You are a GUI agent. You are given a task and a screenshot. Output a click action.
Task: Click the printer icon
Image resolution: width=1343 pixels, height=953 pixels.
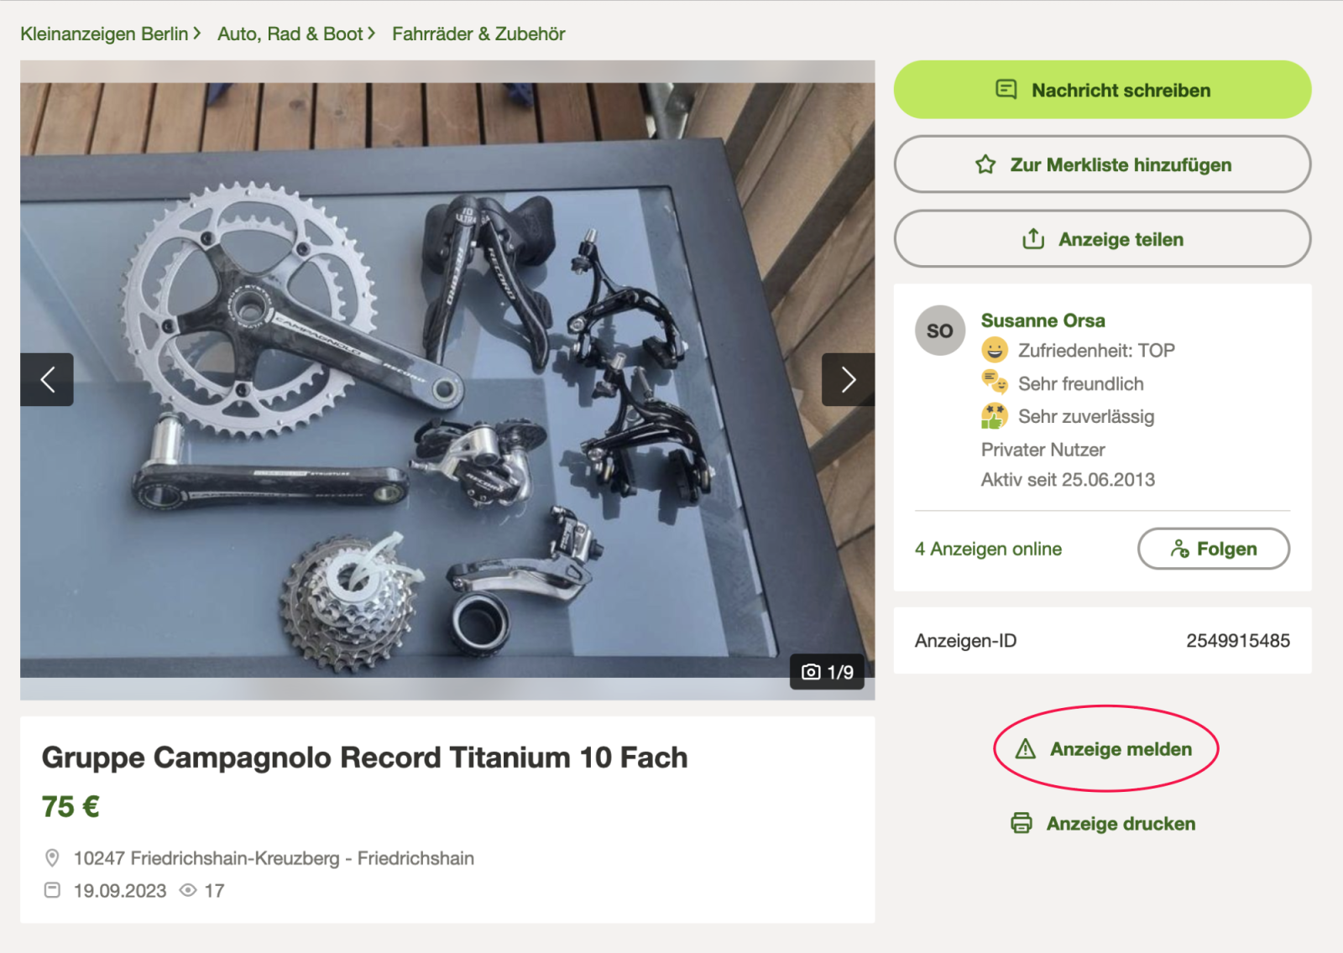(x=1022, y=823)
